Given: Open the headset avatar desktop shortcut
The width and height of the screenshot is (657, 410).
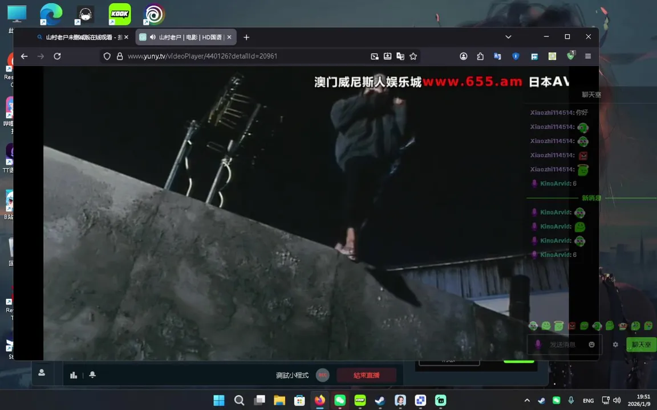Looking at the screenshot, I should tap(85, 14).
